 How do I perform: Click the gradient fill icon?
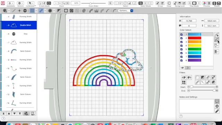point(59,11)
